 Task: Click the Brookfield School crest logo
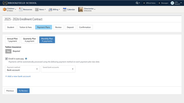(x=5, y=3)
